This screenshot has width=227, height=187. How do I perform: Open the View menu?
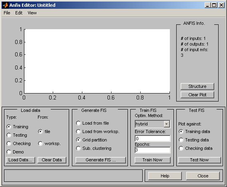point(32,13)
